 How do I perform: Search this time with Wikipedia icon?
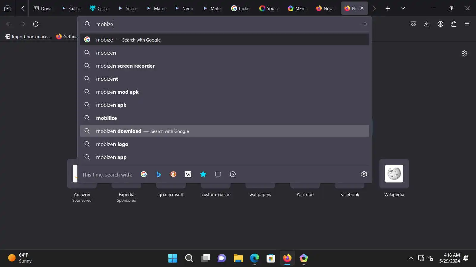tap(188, 174)
